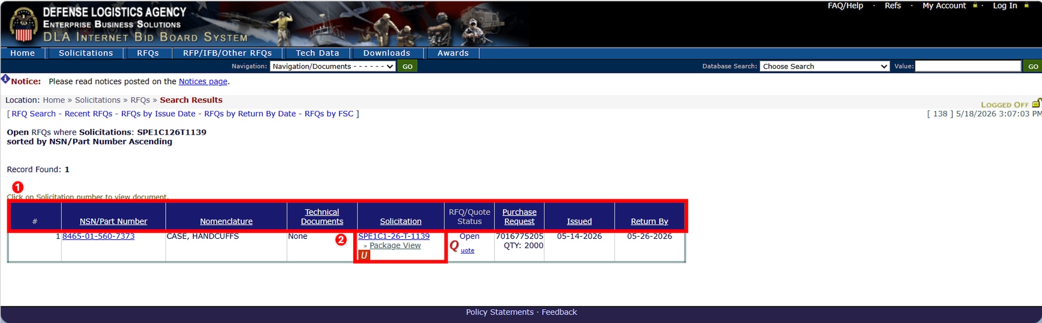Click RFQs in the location breadcrumb
Image resolution: width=1042 pixels, height=323 pixels.
(140, 100)
